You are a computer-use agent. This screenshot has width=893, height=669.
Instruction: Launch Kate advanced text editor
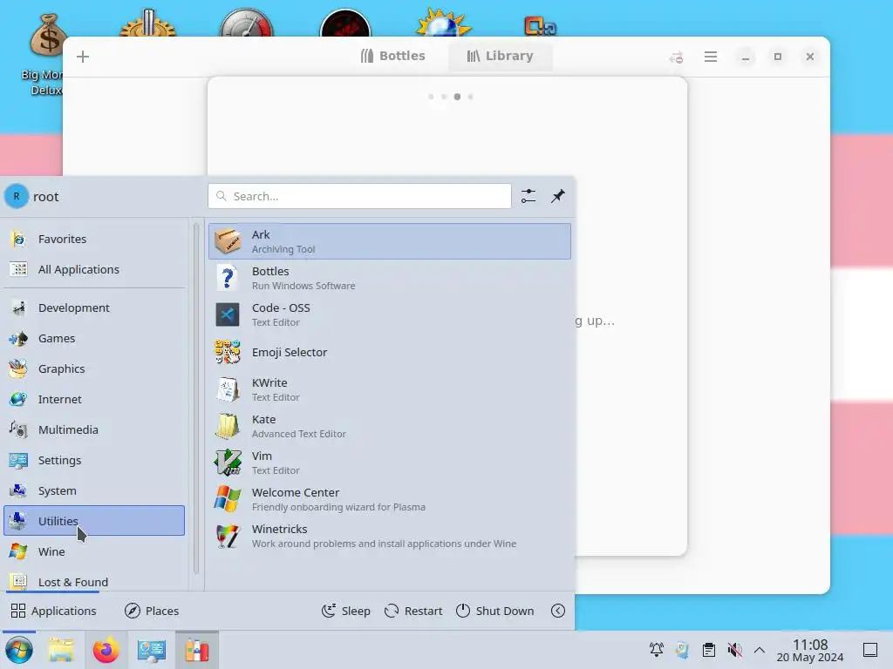pos(390,426)
